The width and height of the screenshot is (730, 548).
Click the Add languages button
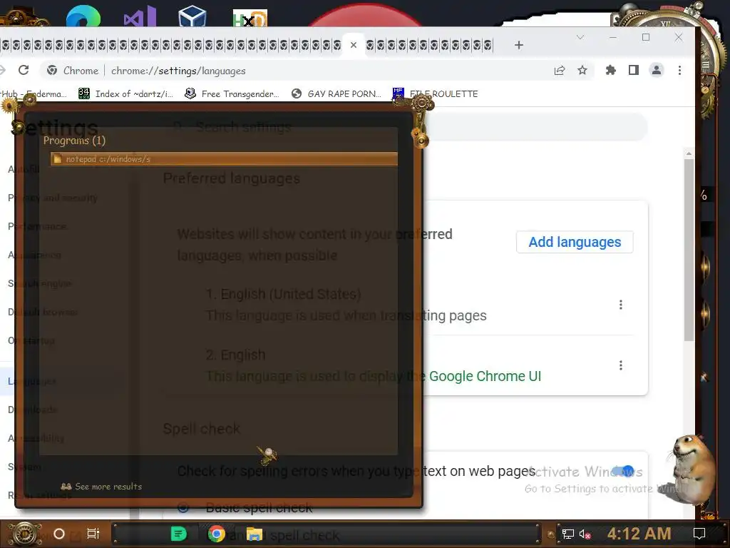[x=575, y=242]
